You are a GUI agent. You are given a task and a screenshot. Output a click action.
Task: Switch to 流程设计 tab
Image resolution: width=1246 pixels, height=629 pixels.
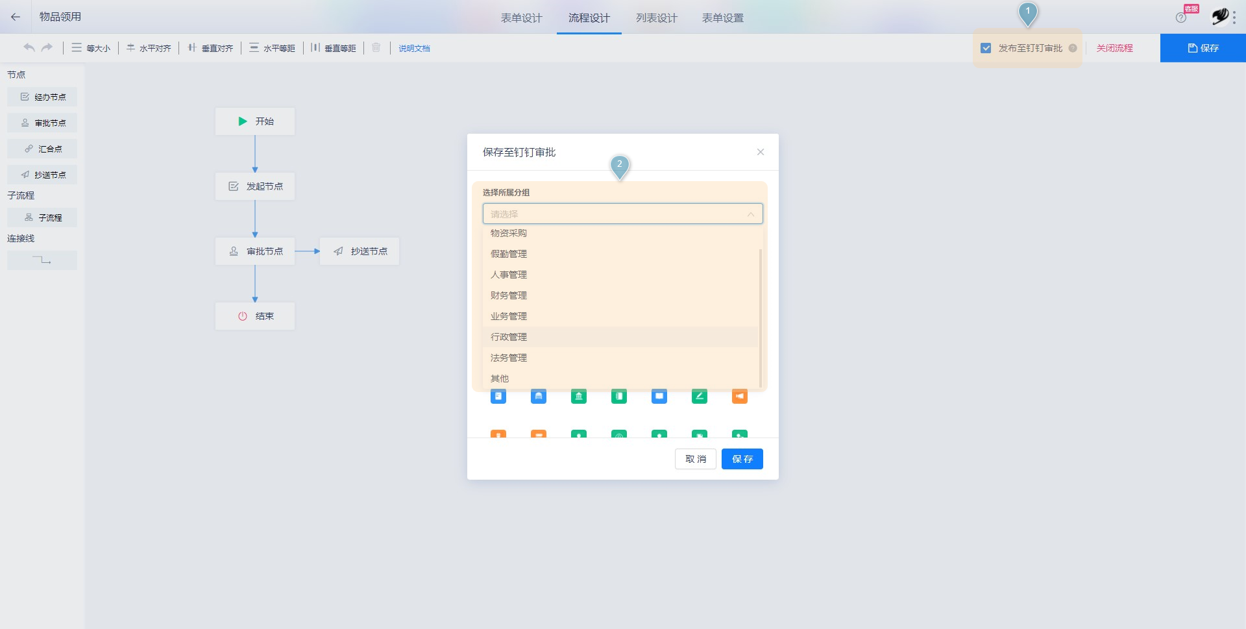(x=589, y=18)
